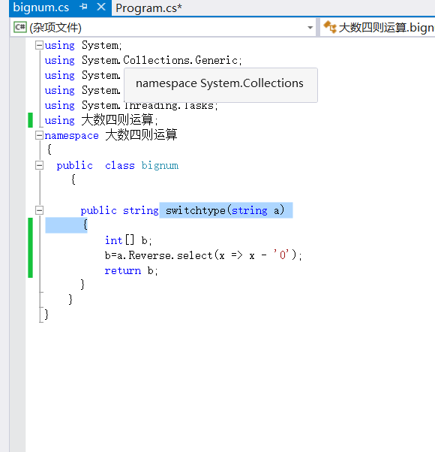Click the namespace System.Collections tooltip
Image resolution: width=435 pixels, height=452 pixels.
220,85
